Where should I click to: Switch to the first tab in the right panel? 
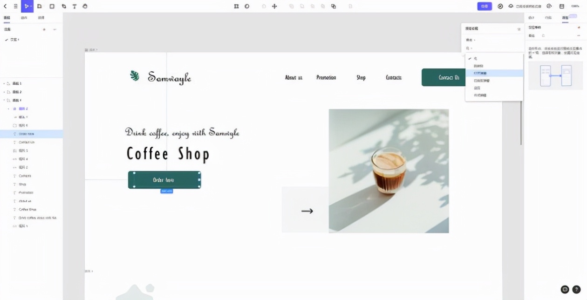click(531, 18)
